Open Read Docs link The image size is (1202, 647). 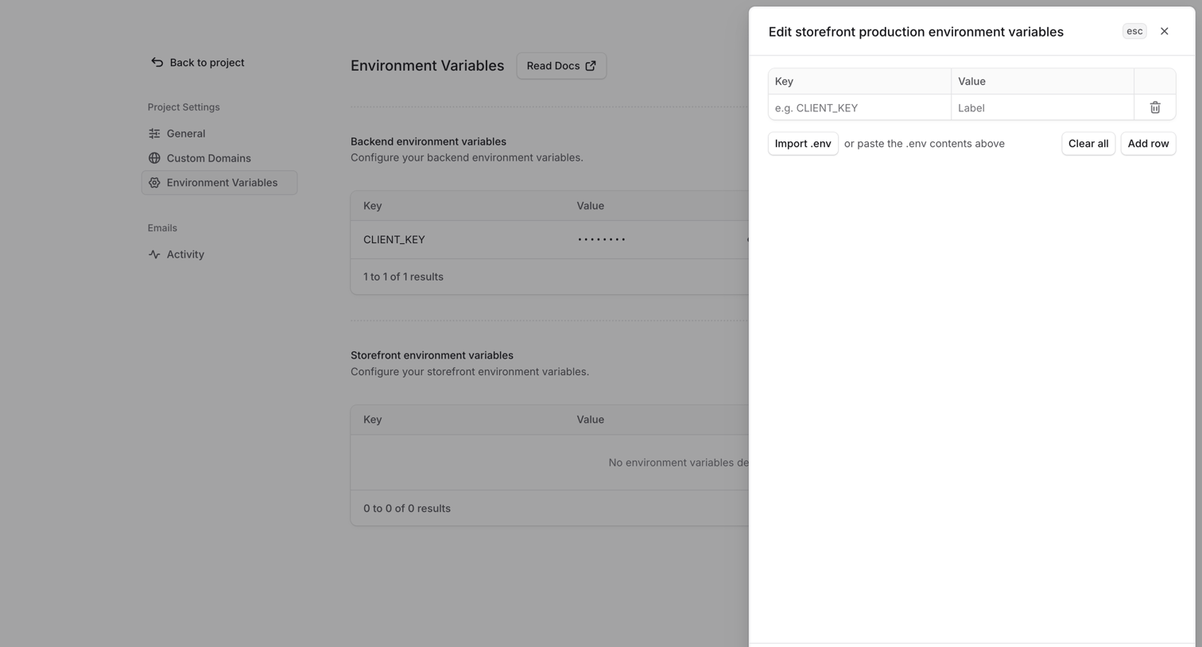pos(561,66)
